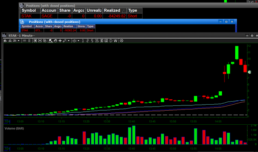
Task: Click blue Positions window title icon
Action: (x=22, y=22)
